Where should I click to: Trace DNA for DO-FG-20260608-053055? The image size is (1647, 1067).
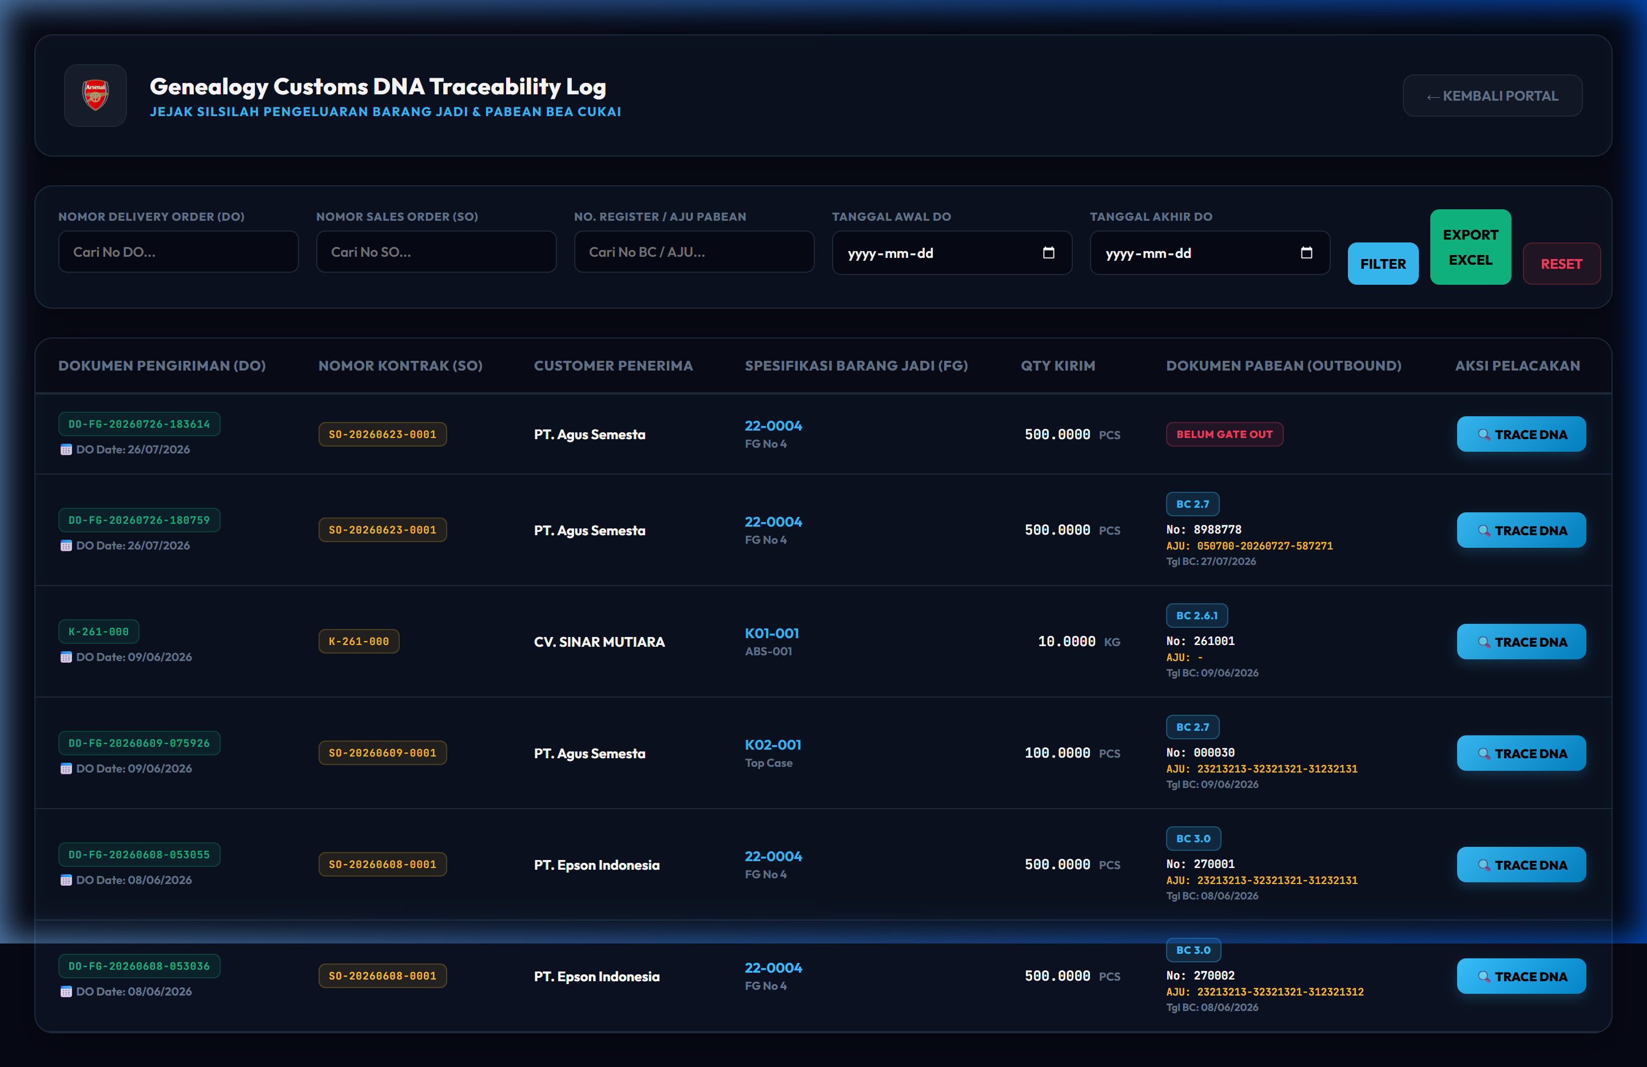coord(1521,865)
